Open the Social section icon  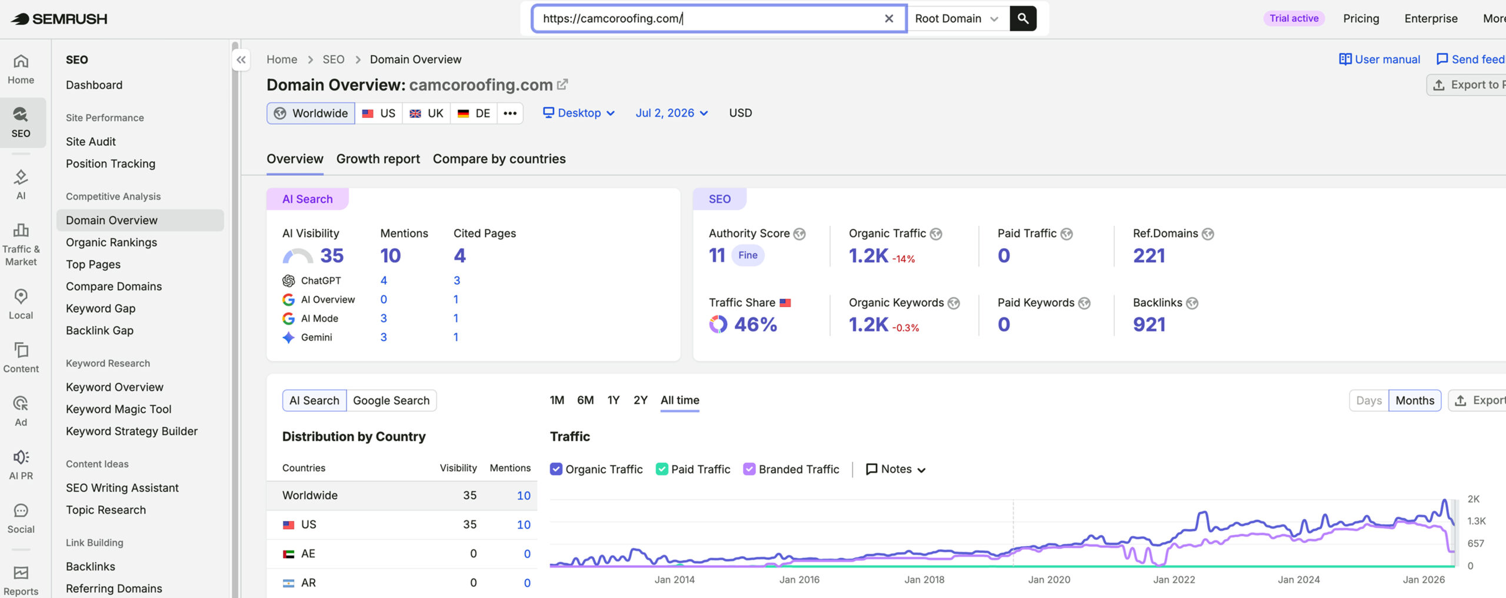(x=21, y=518)
